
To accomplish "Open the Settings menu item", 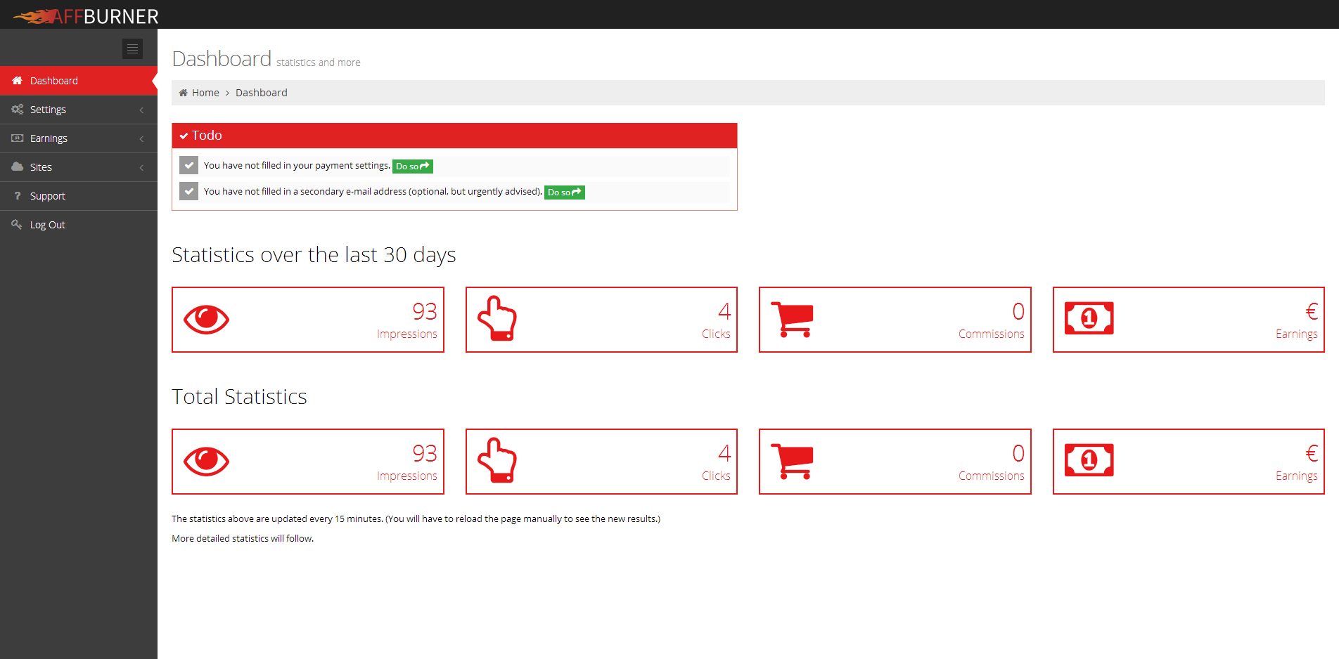I will [x=79, y=110].
